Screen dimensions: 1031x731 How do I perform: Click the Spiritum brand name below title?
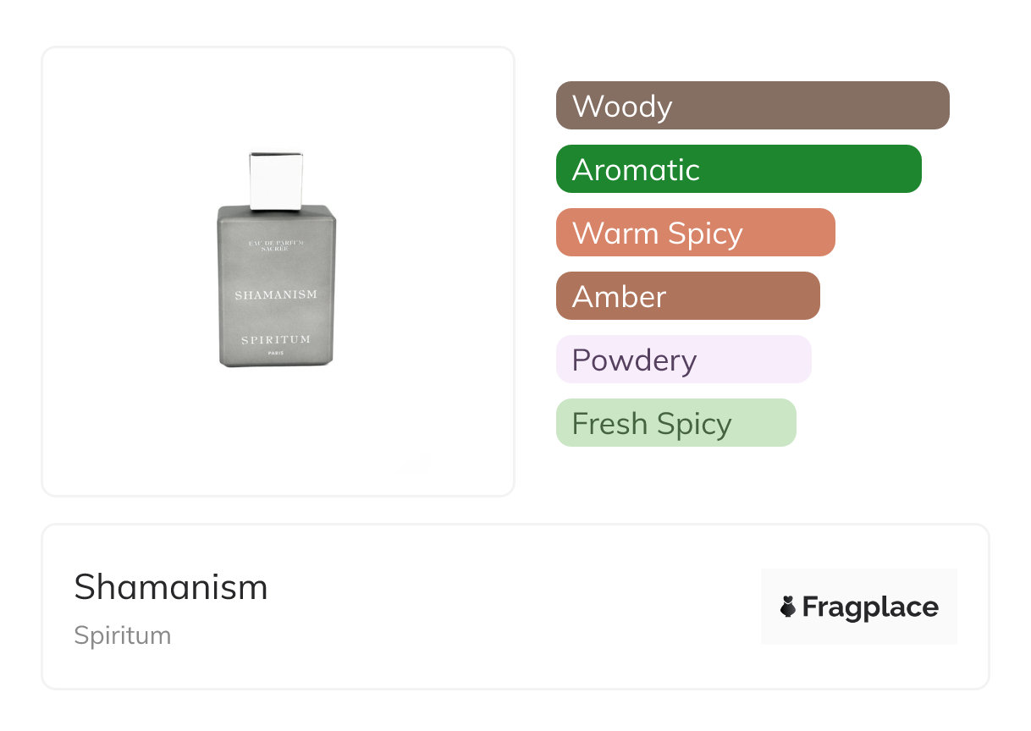click(x=123, y=635)
